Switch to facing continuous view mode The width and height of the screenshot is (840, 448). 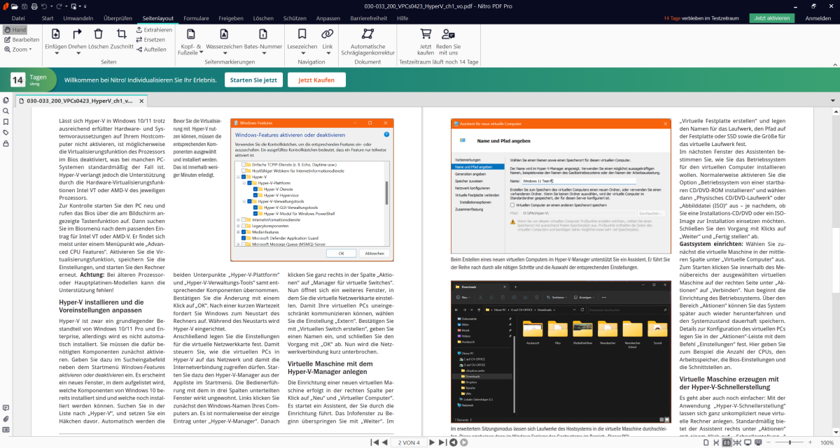coord(736,442)
